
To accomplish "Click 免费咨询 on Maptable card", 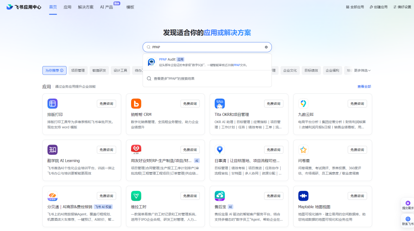I will point(357,196).
